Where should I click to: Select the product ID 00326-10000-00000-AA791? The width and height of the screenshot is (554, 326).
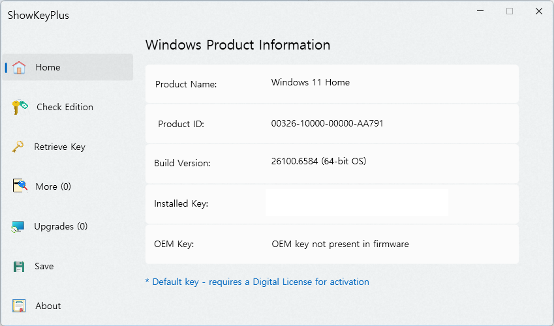coord(327,123)
